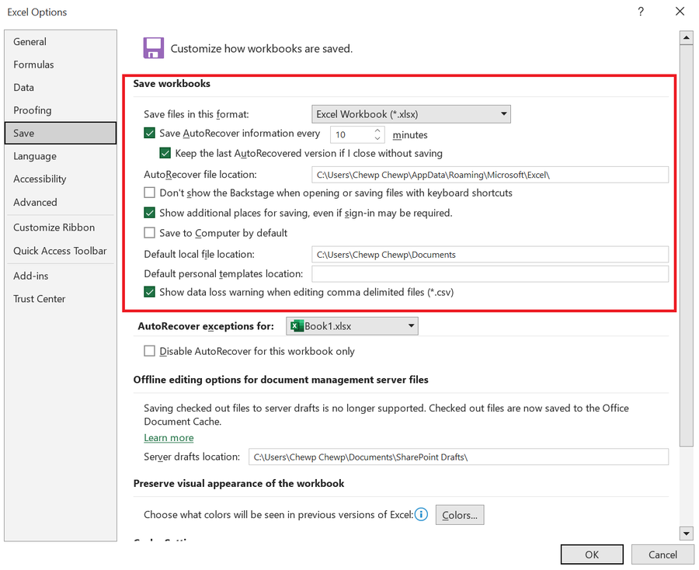Open Quick Access Toolbar settings

(x=60, y=251)
